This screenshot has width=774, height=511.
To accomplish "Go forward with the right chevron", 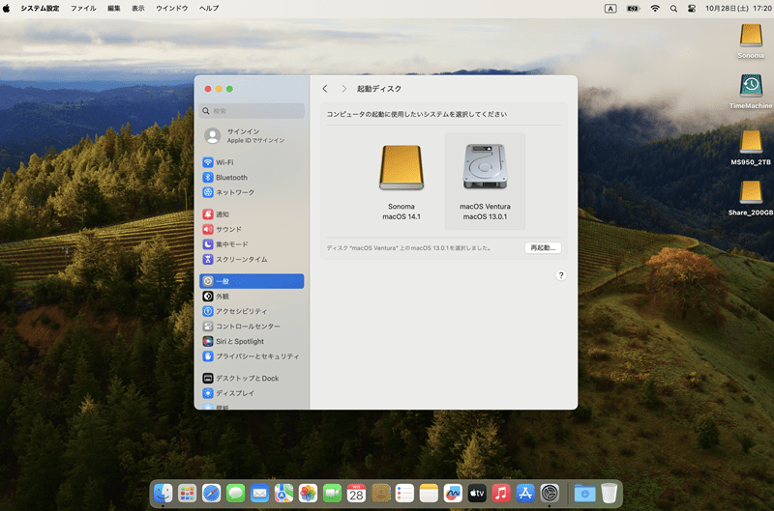I will (x=344, y=89).
